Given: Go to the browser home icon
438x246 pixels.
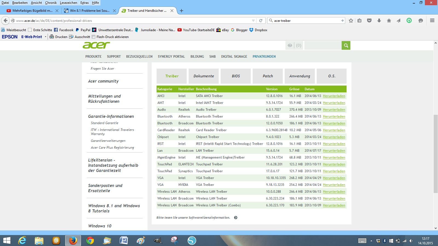Looking at the screenshot, I should point(389,20).
